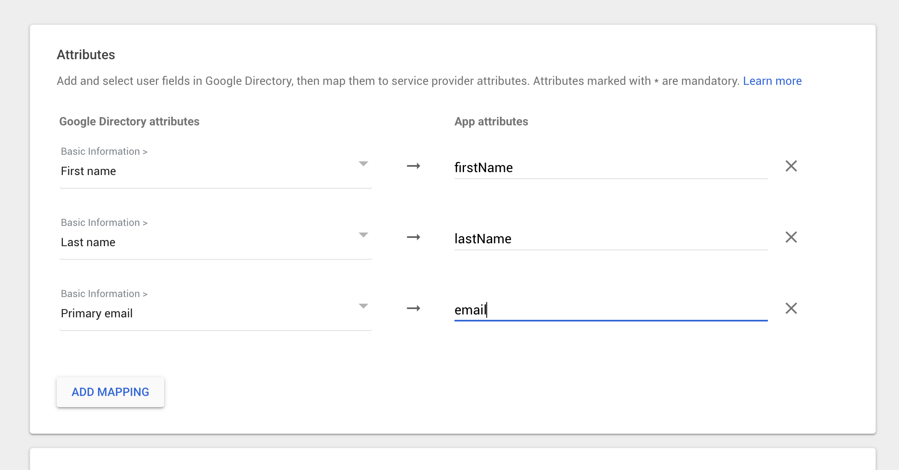The height and width of the screenshot is (470, 899).
Task: Click the lastName app attribute field
Action: tap(611, 239)
